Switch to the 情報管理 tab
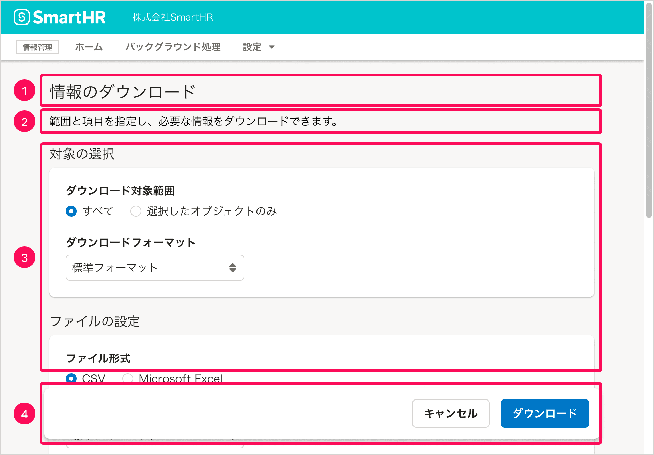The image size is (654, 455). click(x=37, y=47)
